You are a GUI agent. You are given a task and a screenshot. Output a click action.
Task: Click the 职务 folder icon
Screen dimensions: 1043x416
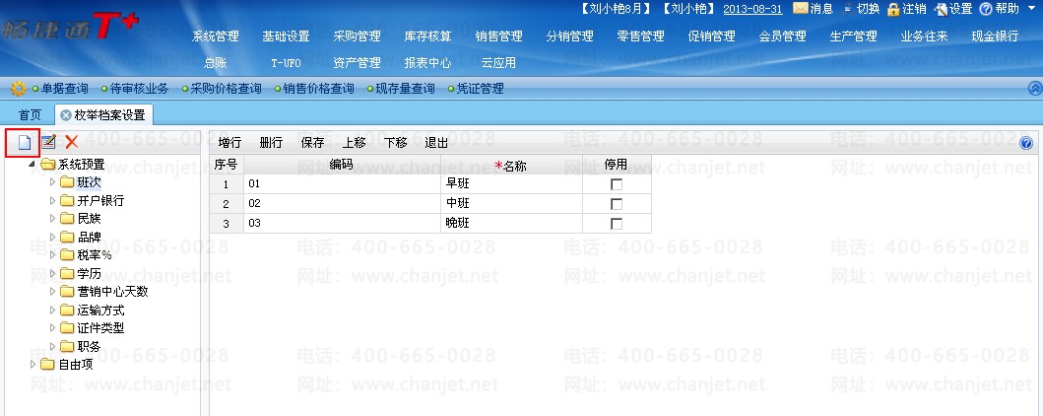tap(67, 346)
